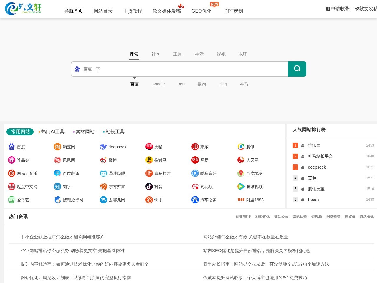Select Google as the search engine
Screen dimensions: 377x283
[158, 84]
